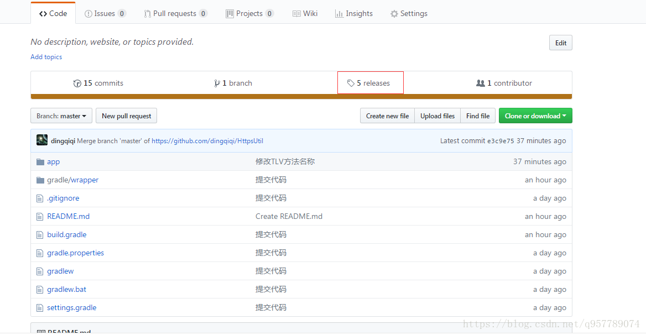
Task: Click the Upload files button
Action: point(437,116)
